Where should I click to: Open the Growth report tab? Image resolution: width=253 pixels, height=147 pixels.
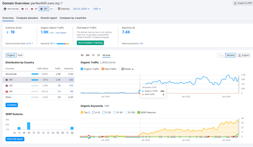[49, 18]
